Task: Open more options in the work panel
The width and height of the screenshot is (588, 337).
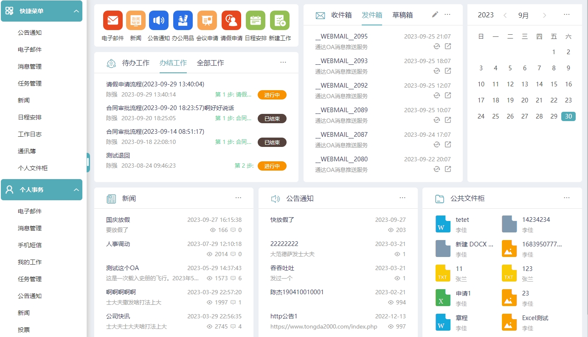Action: [x=283, y=63]
